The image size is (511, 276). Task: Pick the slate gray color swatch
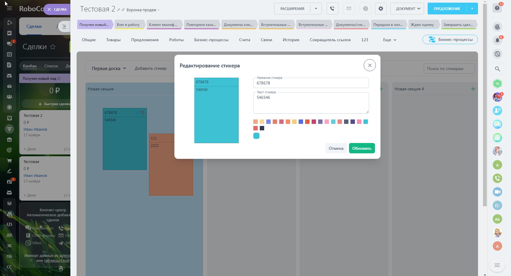point(346,122)
